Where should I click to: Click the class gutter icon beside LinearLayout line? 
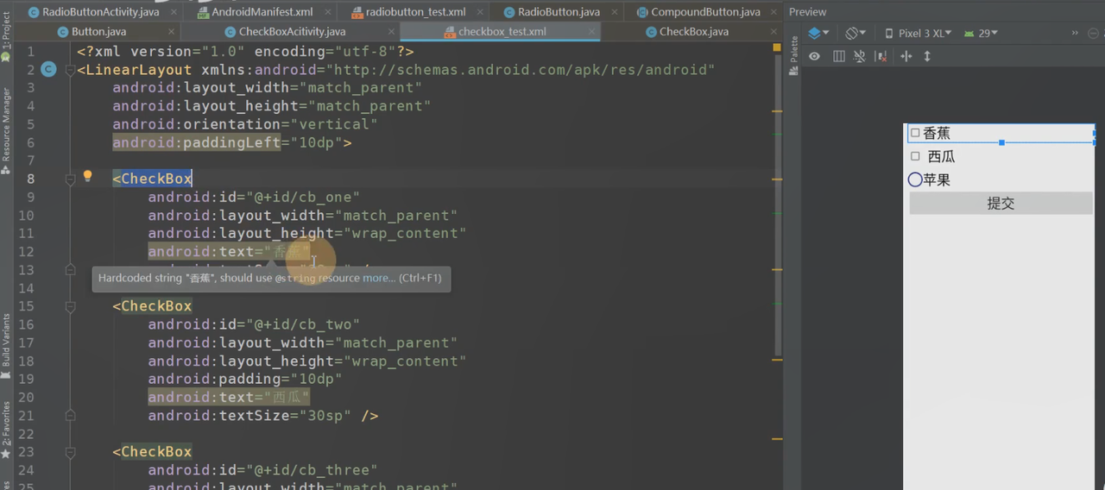click(x=48, y=69)
